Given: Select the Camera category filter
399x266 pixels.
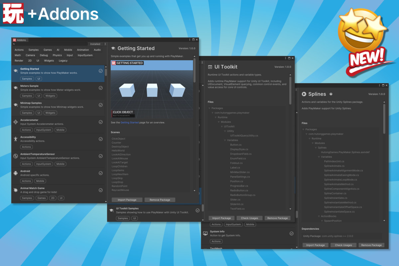Looking at the screenshot, I should point(30,55).
